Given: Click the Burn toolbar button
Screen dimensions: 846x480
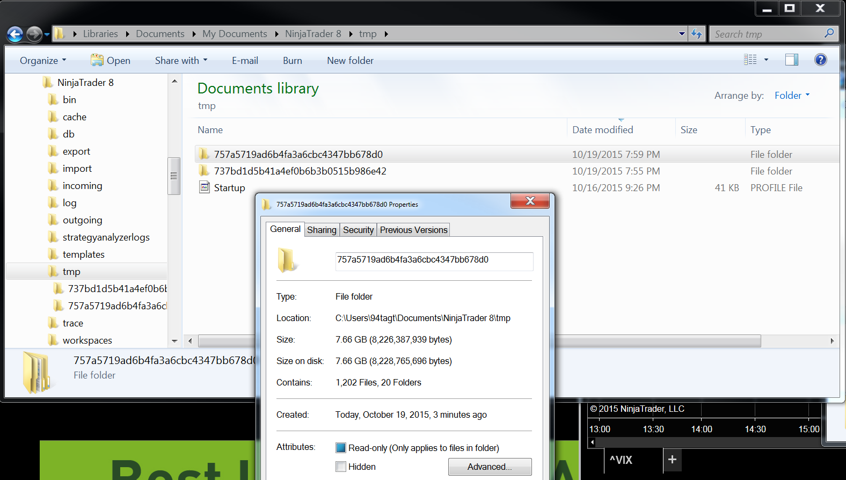Looking at the screenshot, I should (x=293, y=61).
